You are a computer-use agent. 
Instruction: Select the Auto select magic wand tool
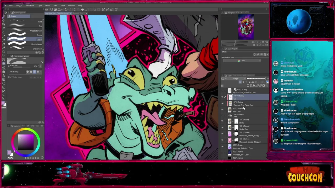coord(4,28)
